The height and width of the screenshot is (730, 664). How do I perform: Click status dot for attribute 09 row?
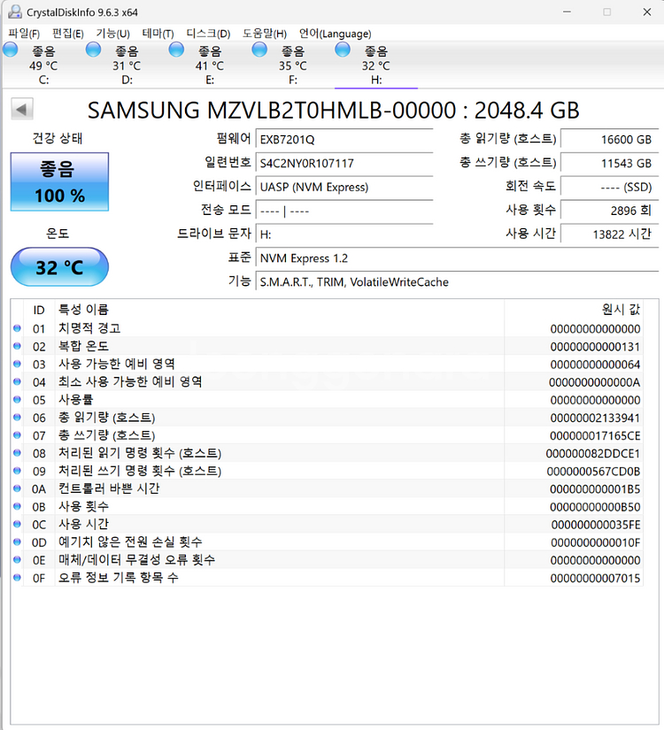pyautogui.click(x=17, y=471)
